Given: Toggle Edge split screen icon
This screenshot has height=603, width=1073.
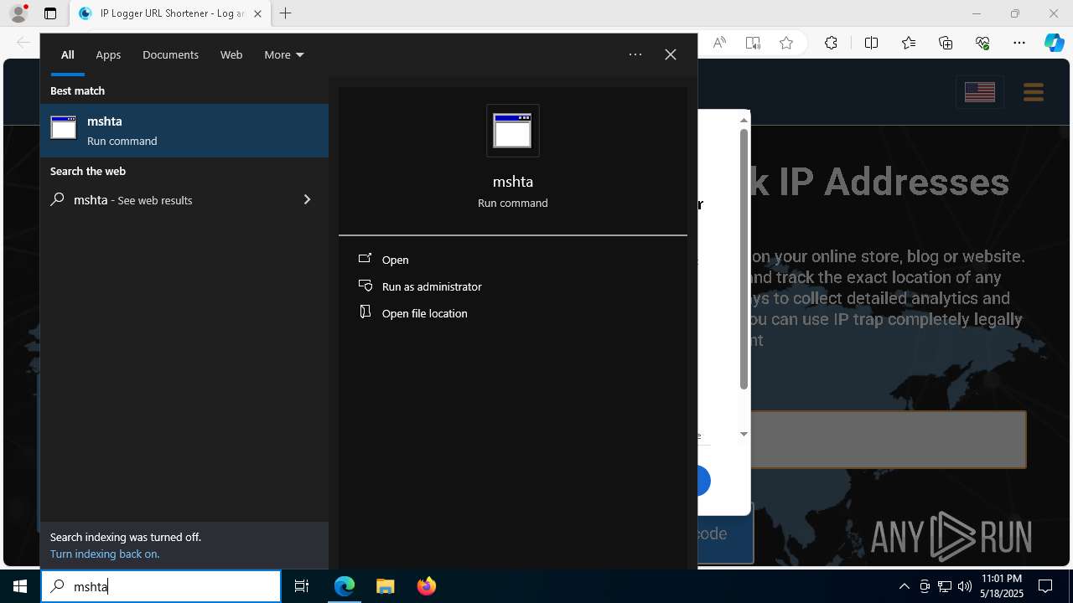Looking at the screenshot, I should [871, 44].
